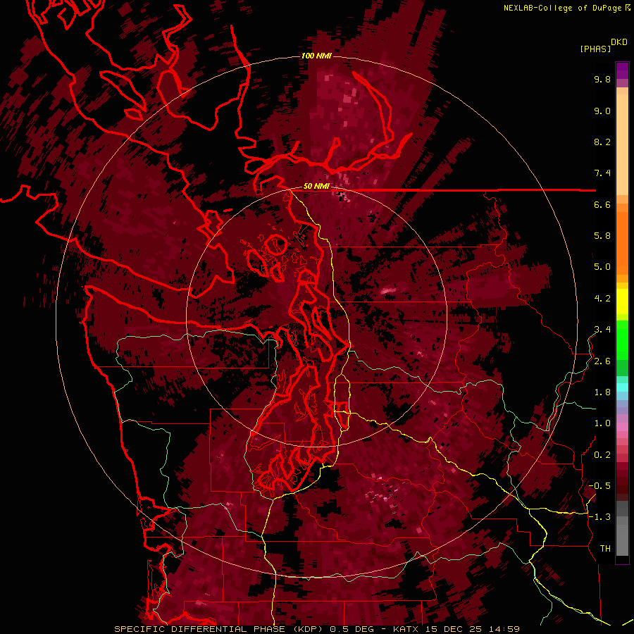Click the SPECIFIC DIFFERENTIAL PHASE (KDP) product title

click(x=220, y=629)
